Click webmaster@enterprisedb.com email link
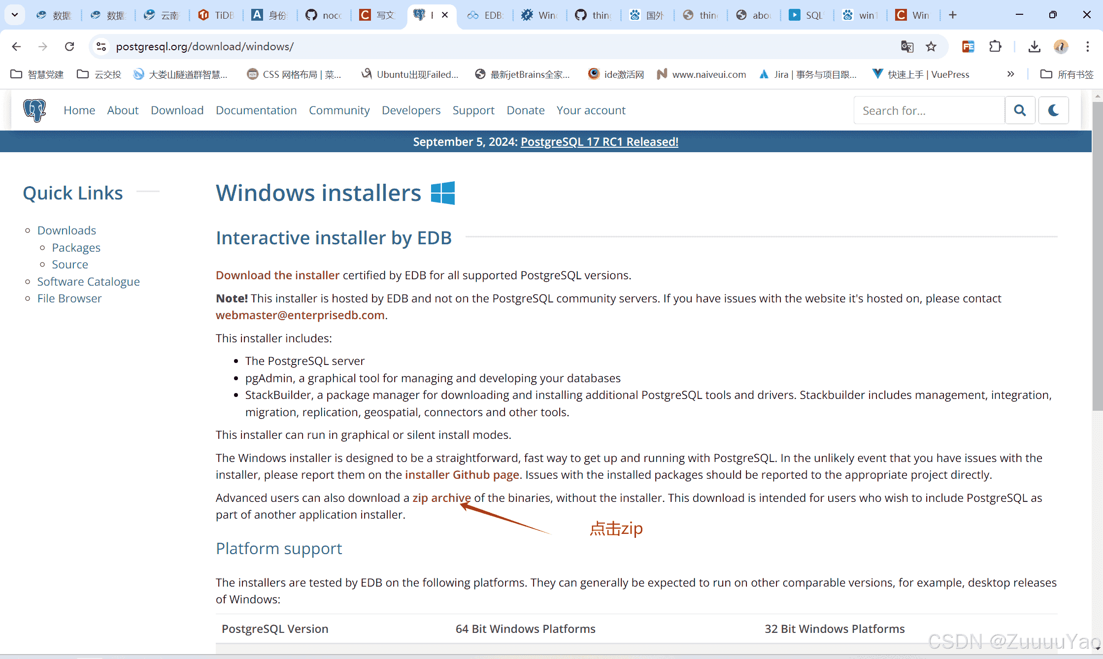Image resolution: width=1103 pixels, height=659 pixels. click(x=300, y=315)
